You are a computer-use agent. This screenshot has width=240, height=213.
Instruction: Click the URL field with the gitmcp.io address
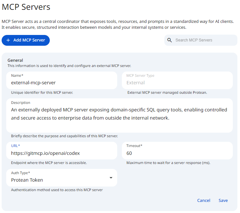[x=62, y=153]
